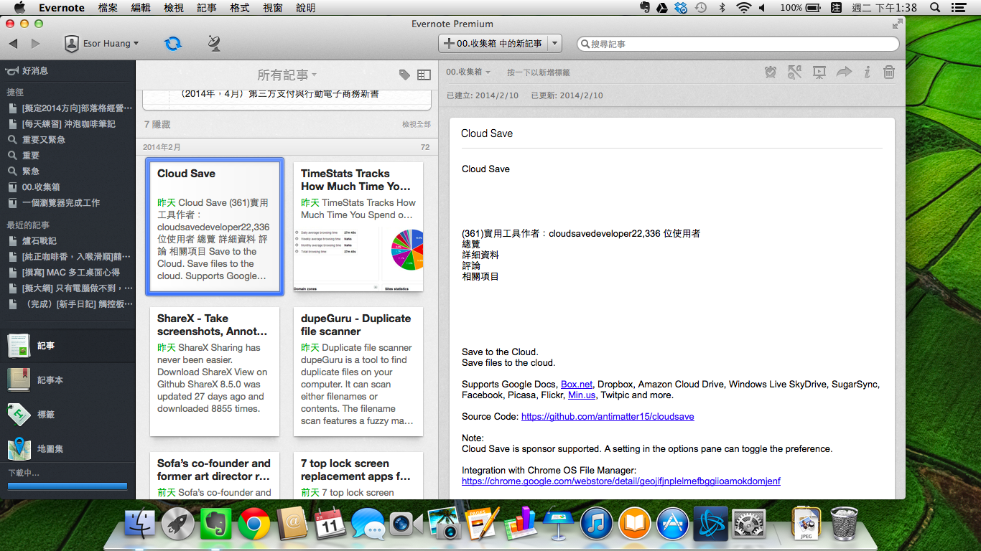Open the Chrome webstore link
981x551 pixels.
click(x=621, y=481)
